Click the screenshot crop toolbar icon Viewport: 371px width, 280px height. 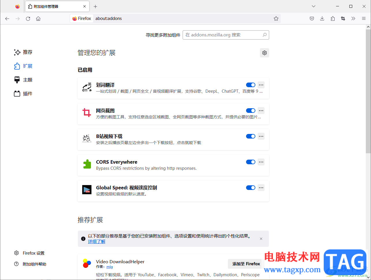tap(343, 18)
